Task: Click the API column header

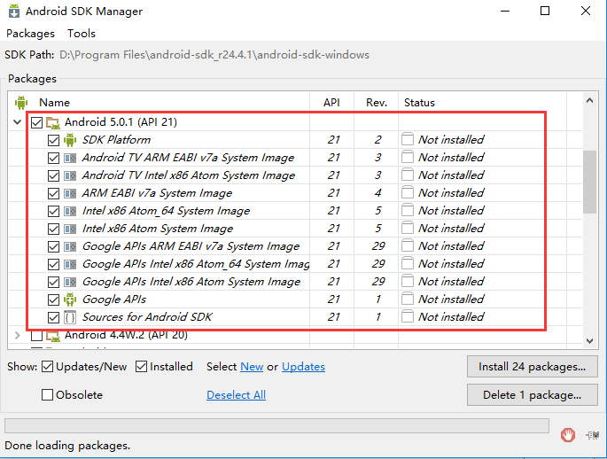Action: click(x=331, y=103)
